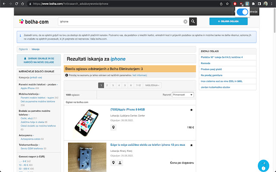Go back using browser back arrow

click(4, 4)
